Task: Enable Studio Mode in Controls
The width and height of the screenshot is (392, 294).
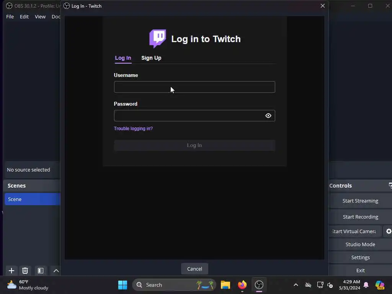Action: coord(360,244)
